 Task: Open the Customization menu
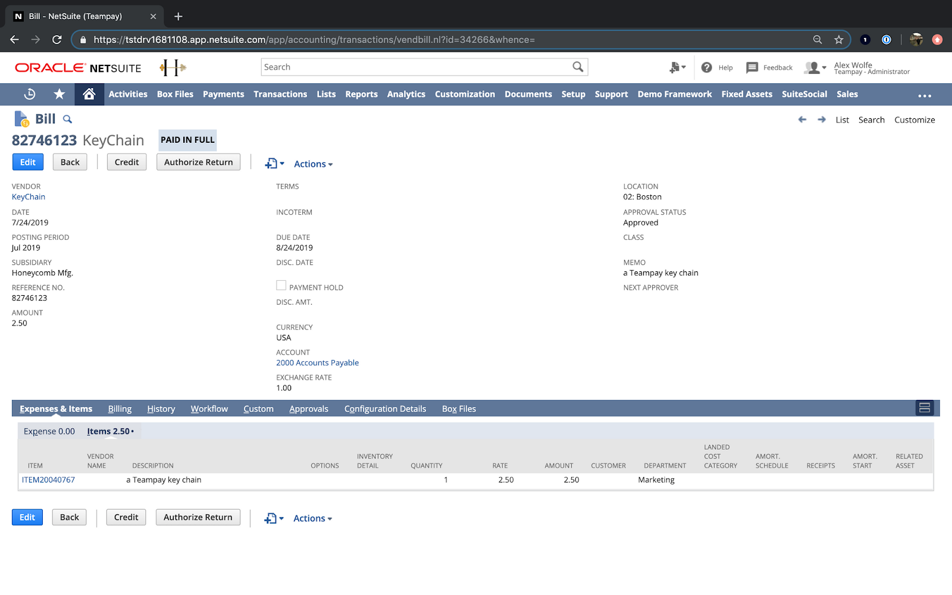tap(465, 94)
